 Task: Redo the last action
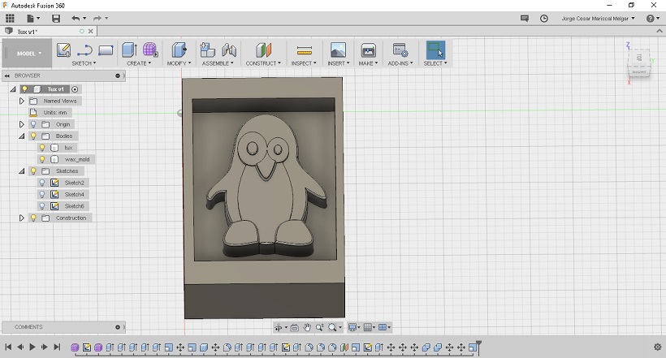pos(97,18)
